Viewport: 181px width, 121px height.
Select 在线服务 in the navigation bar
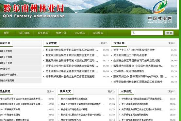click(x=98, y=33)
